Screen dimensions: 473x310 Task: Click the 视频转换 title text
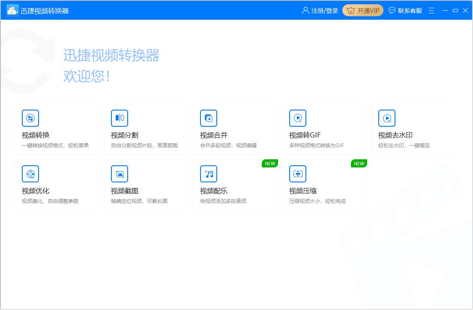(x=36, y=135)
